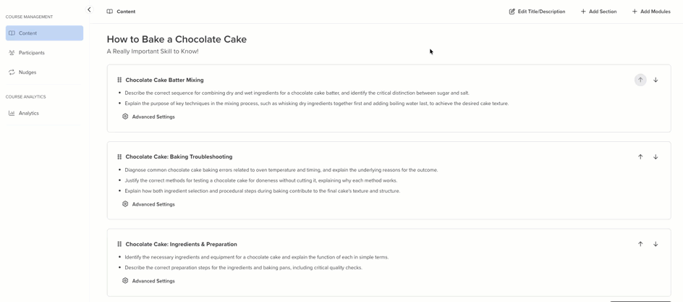The height and width of the screenshot is (302, 683).
Task: Click drag handle beside Ingredients & Preparation
Action: tap(119, 245)
